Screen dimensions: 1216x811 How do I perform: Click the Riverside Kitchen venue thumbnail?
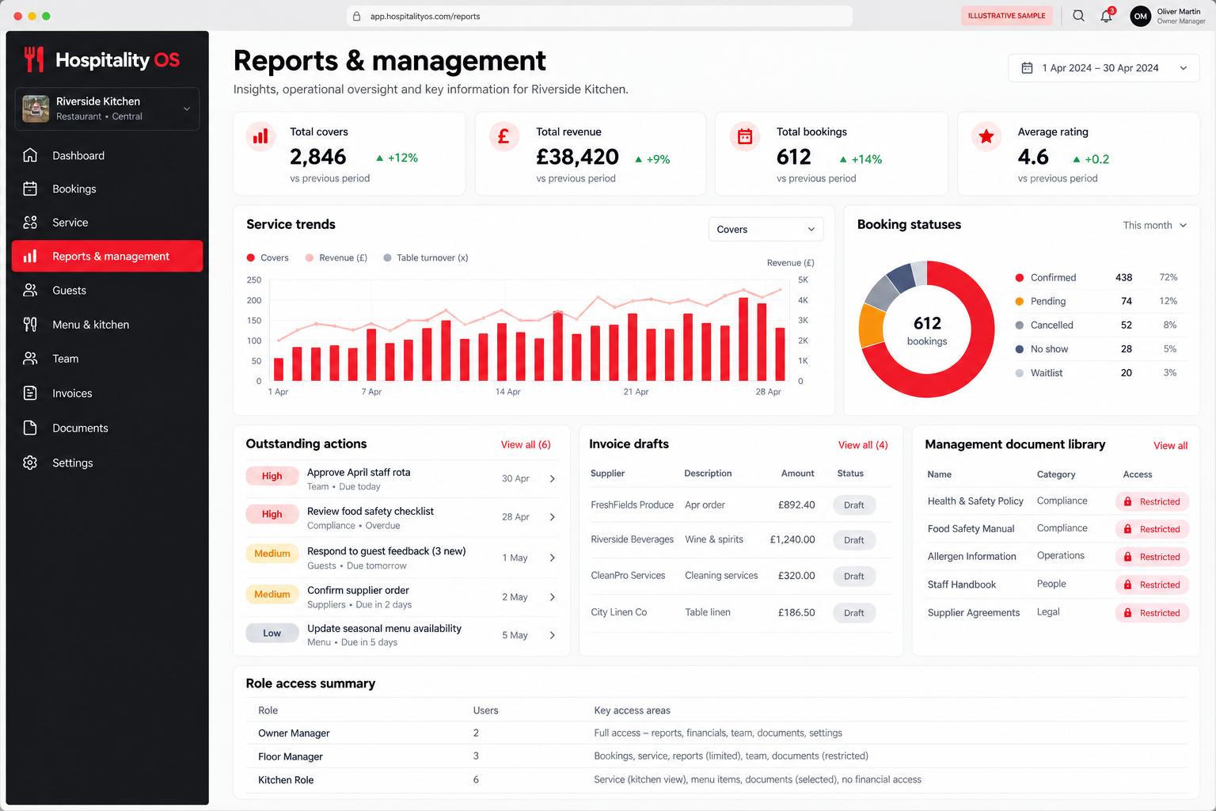[36, 109]
